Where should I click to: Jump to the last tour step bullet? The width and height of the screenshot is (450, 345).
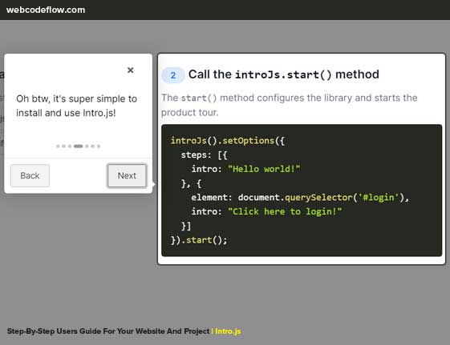(x=99, y=146)
